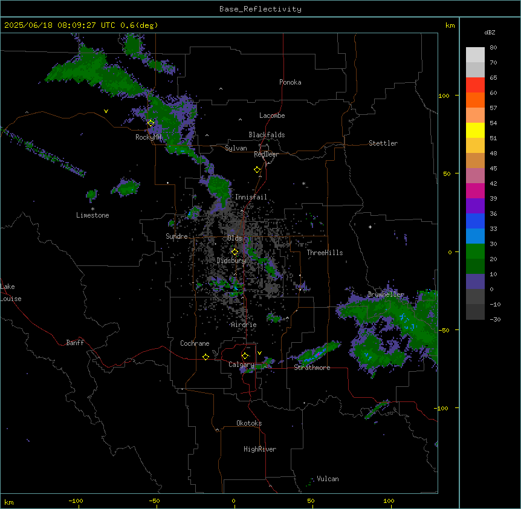Screen dimensions: 521x509
Task: Click the Didsbury city label
Action: click(231, 261)
